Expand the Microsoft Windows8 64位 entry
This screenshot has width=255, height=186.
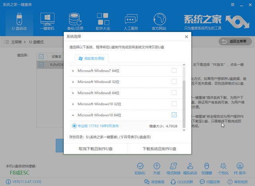coord(73,93)
